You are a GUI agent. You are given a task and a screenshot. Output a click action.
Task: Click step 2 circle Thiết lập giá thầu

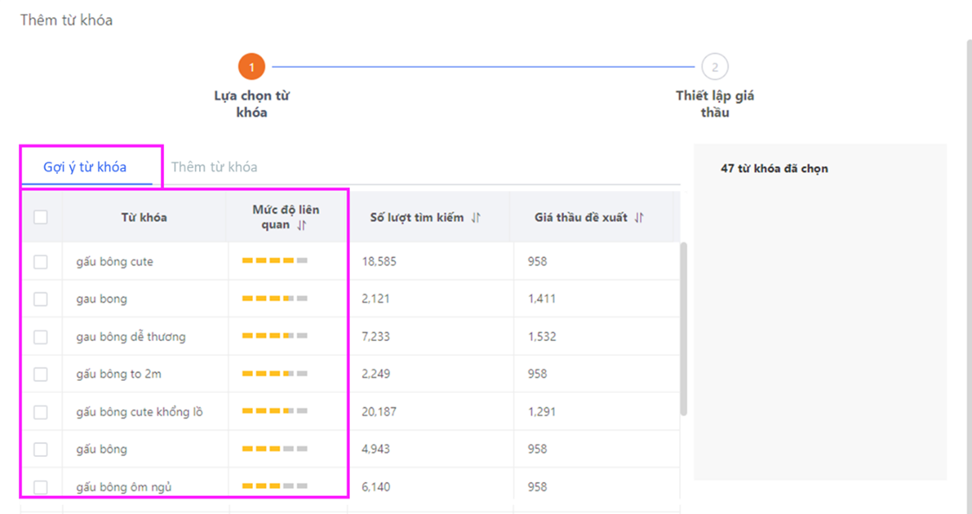point(715,67)
